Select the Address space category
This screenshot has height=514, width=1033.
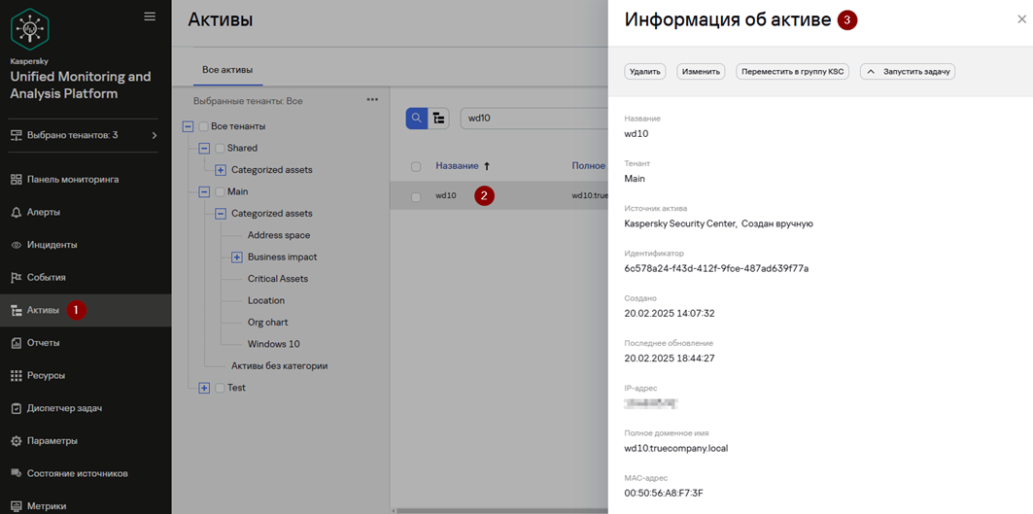(x=279, y=235)
